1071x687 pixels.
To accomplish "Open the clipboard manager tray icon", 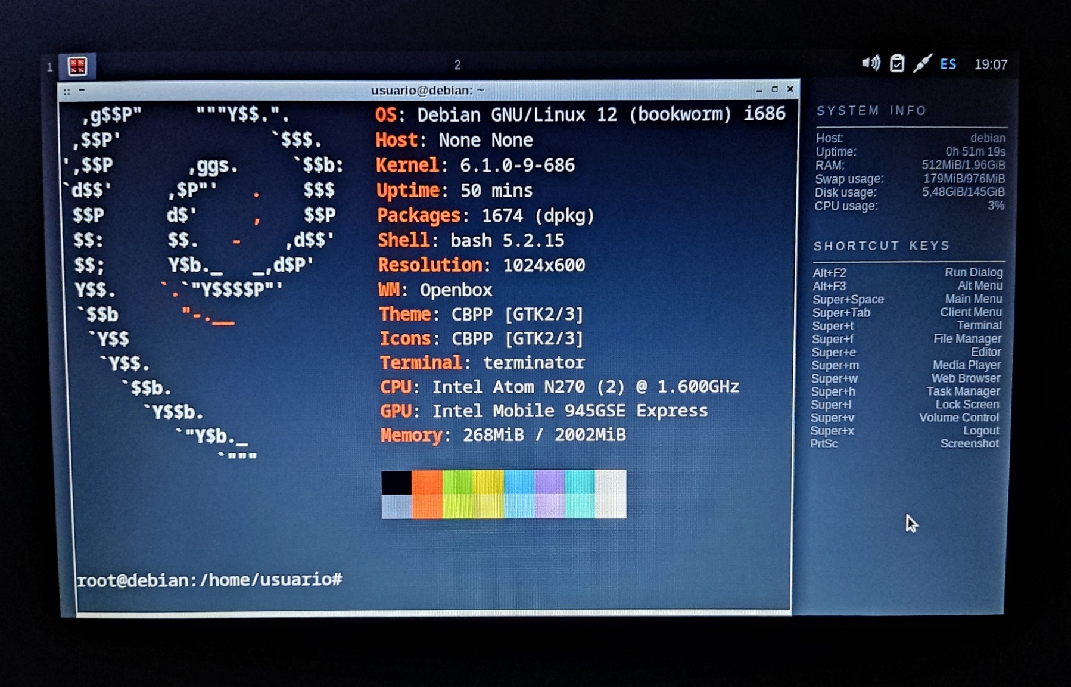I will pos(897,63).
